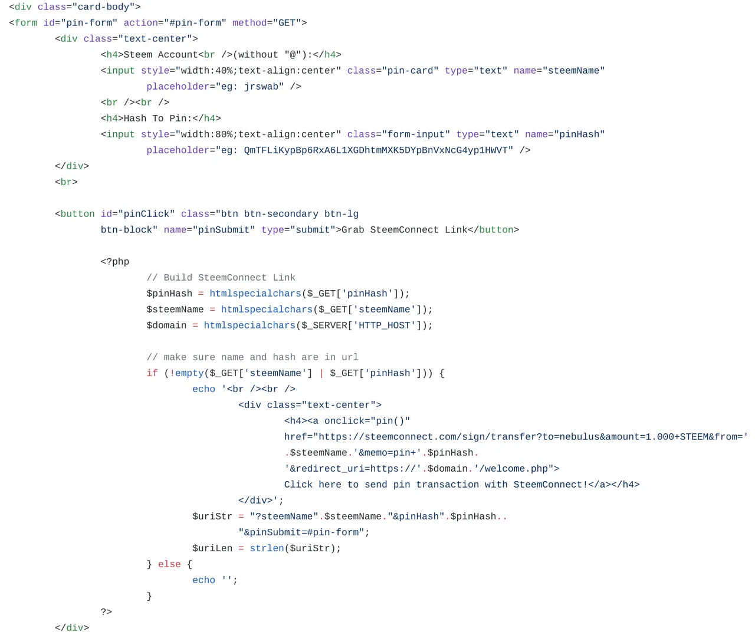Click the steemconnect.com URL in href
Viewport: 755px width, 635px height.
point(530,437)
